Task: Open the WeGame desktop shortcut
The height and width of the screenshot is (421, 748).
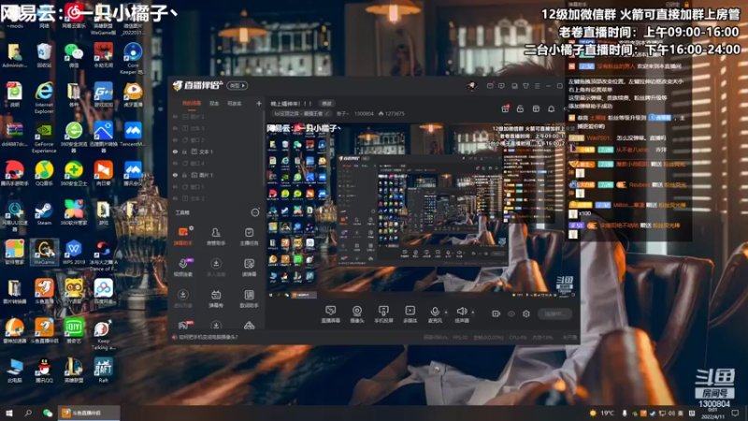Action: coord(44,252)
